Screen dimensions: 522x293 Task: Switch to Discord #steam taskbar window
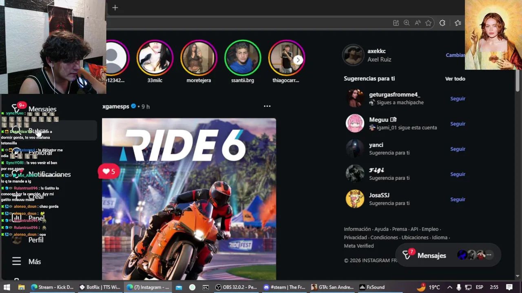pyautogui.click(x=284, y=287)
